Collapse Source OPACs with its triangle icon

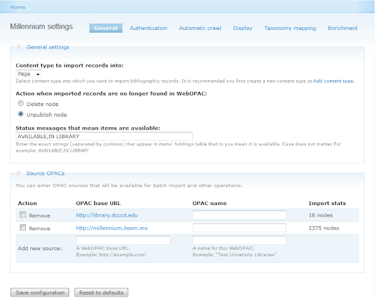(x=19, y=173)
